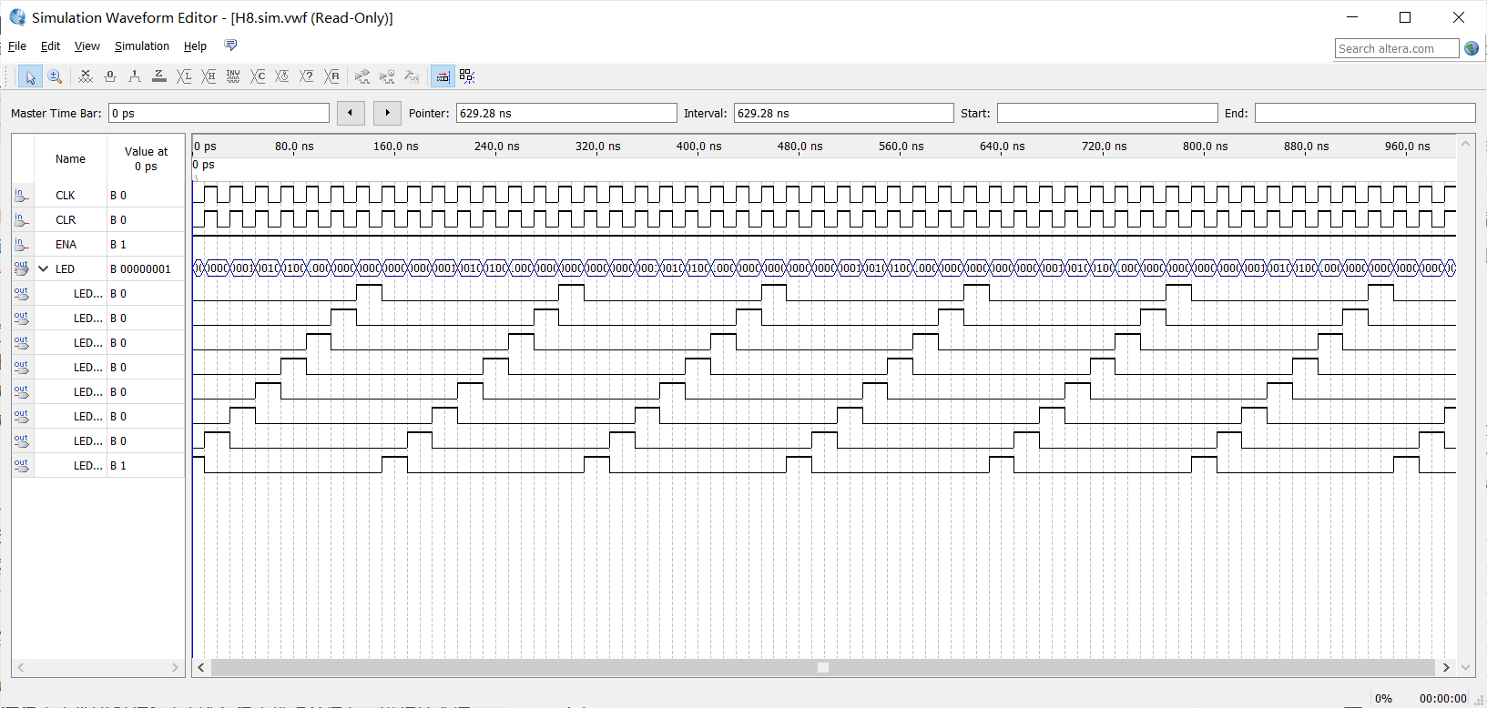Viewport: 1487px width, 708px height.
Task: Select the LED bus name
Action: (x=65, y=268)
